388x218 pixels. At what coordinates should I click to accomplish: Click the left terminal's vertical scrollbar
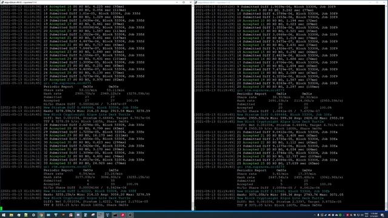(193, 108)
